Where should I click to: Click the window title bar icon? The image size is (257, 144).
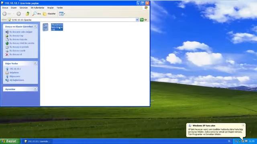click(x=2, y=3)
